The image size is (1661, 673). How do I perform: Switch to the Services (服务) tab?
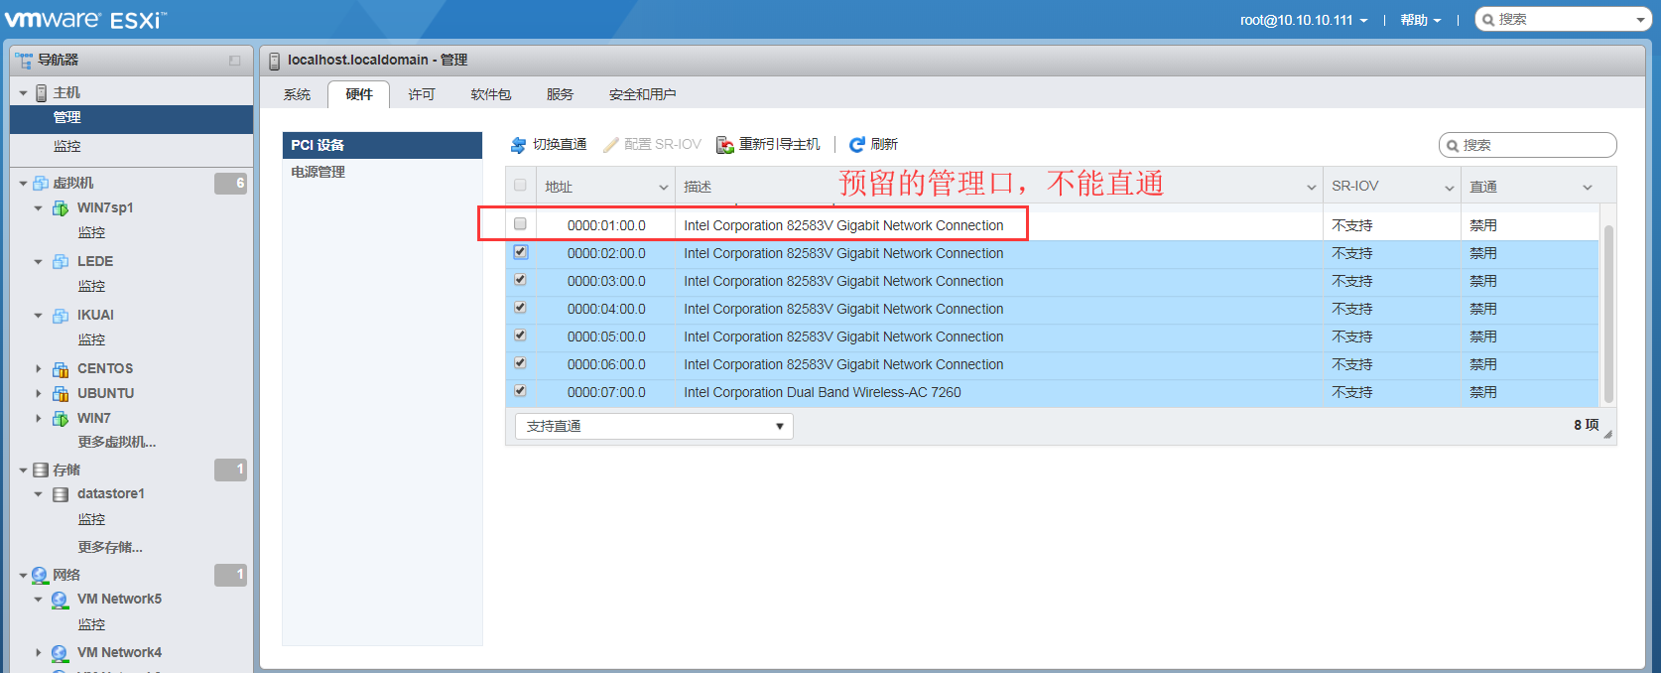pos(560,95)
